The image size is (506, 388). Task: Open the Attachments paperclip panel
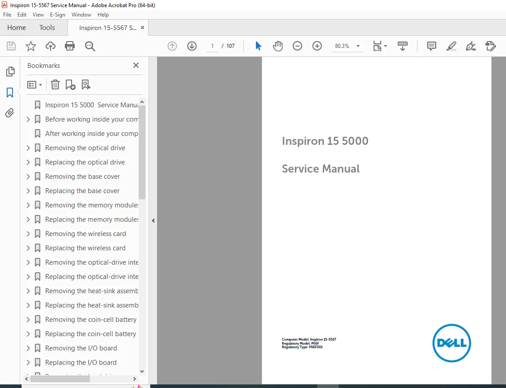10,113
